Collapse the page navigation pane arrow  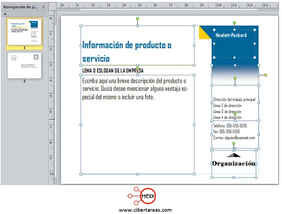(44, 7)
